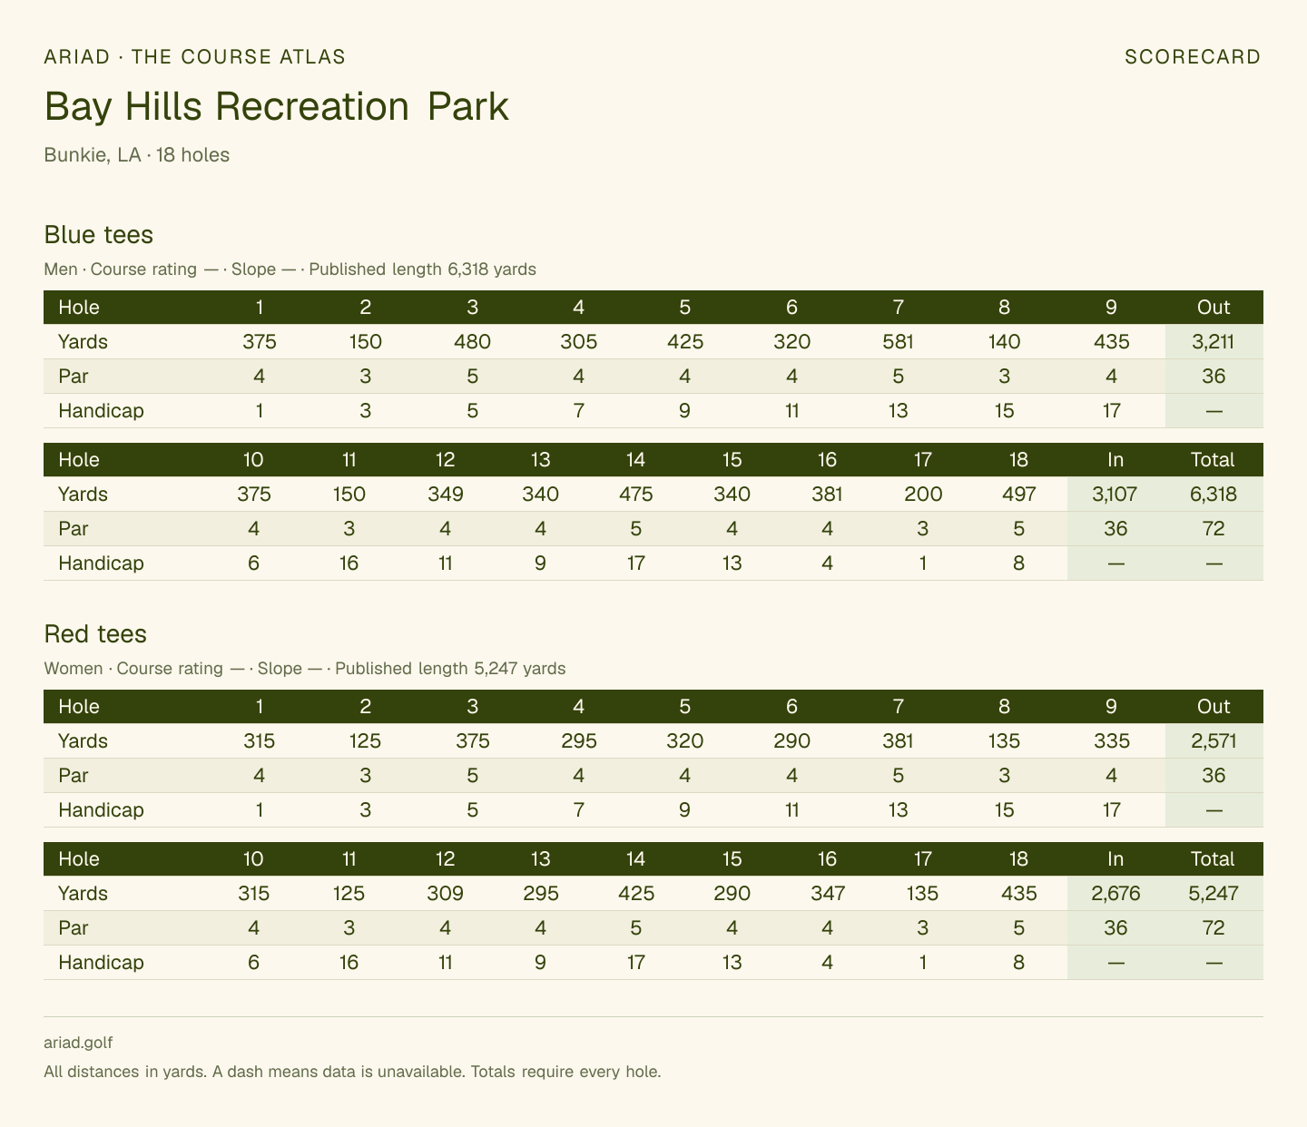The height and width of the screenshot is (1127, 1307).
Task: Click the ariad.golf footer text
Action: [78, 1044]
